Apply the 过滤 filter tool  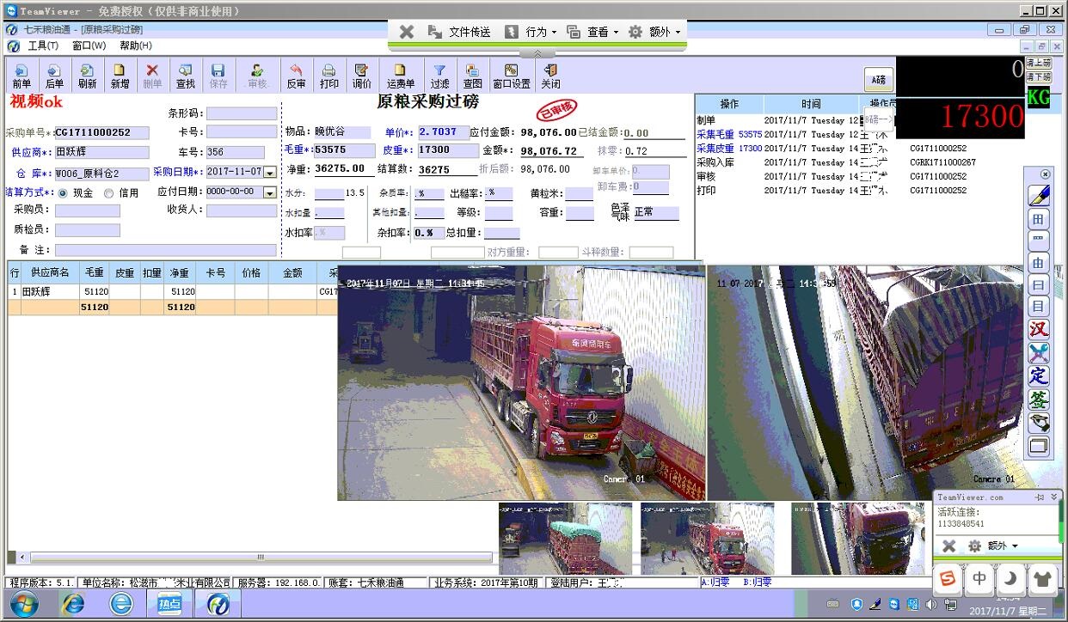point(439,76)
